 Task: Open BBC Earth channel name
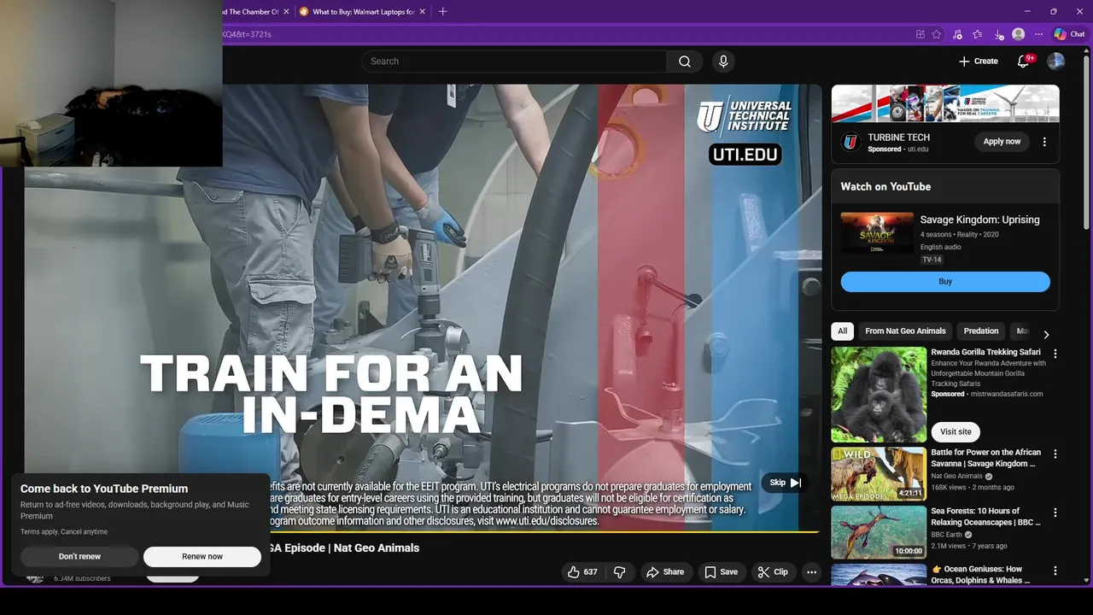(946, 535)
